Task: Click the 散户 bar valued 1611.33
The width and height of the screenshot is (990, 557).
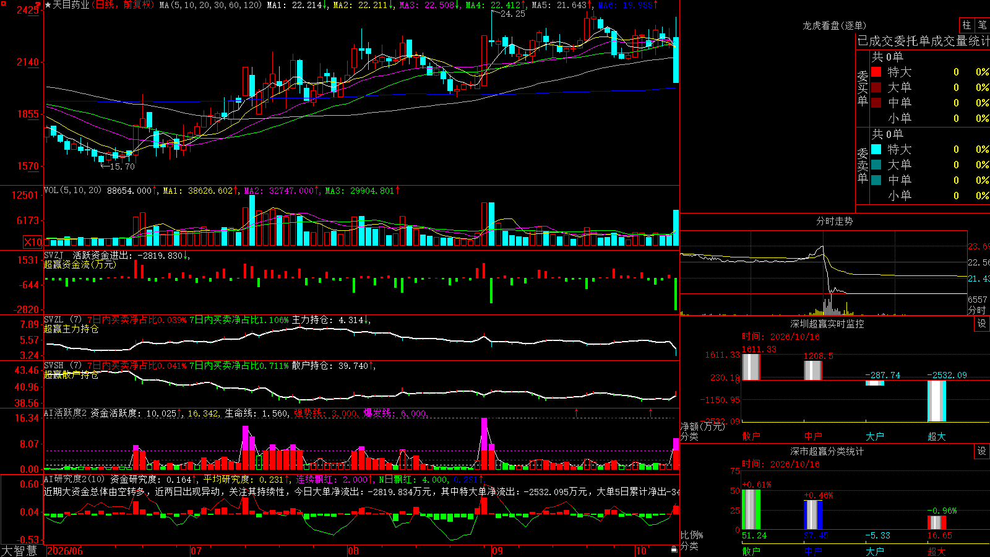Action: pos(751,367)
